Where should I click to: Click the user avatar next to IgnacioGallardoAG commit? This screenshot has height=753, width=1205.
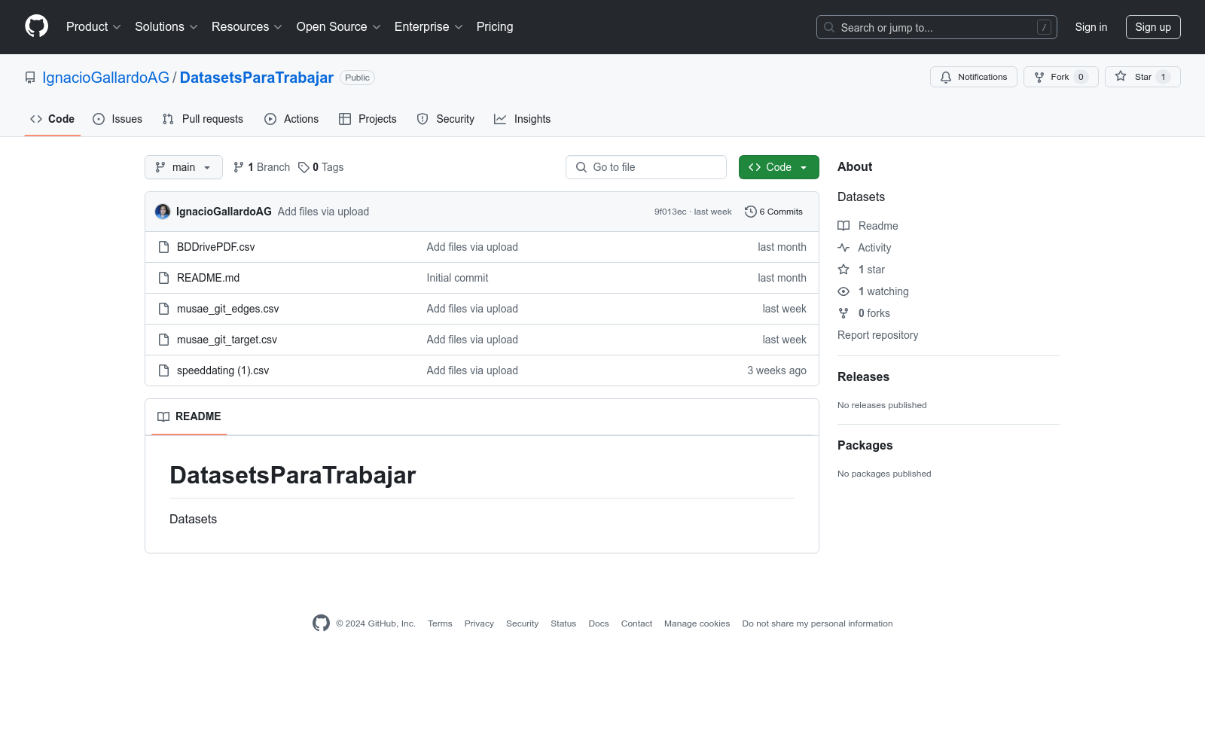163,212
